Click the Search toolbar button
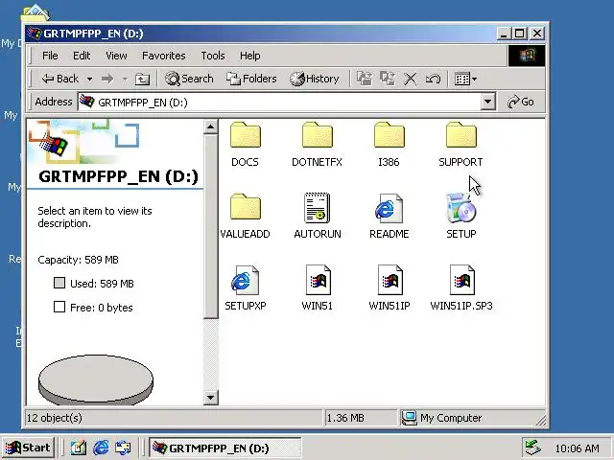614x460 pixels. pyautogui.click(x=190, y=79)
